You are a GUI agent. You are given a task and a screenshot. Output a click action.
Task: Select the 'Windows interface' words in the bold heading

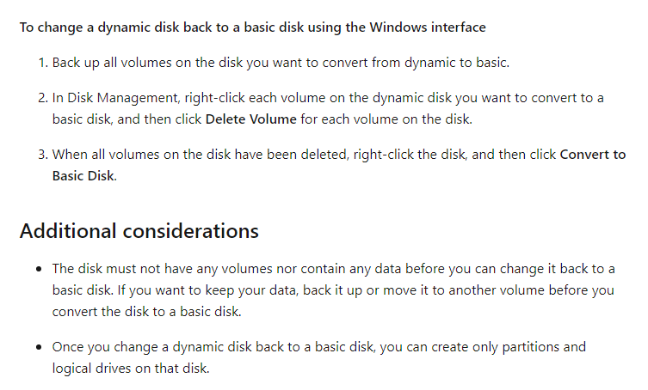[x=428, y=27]
